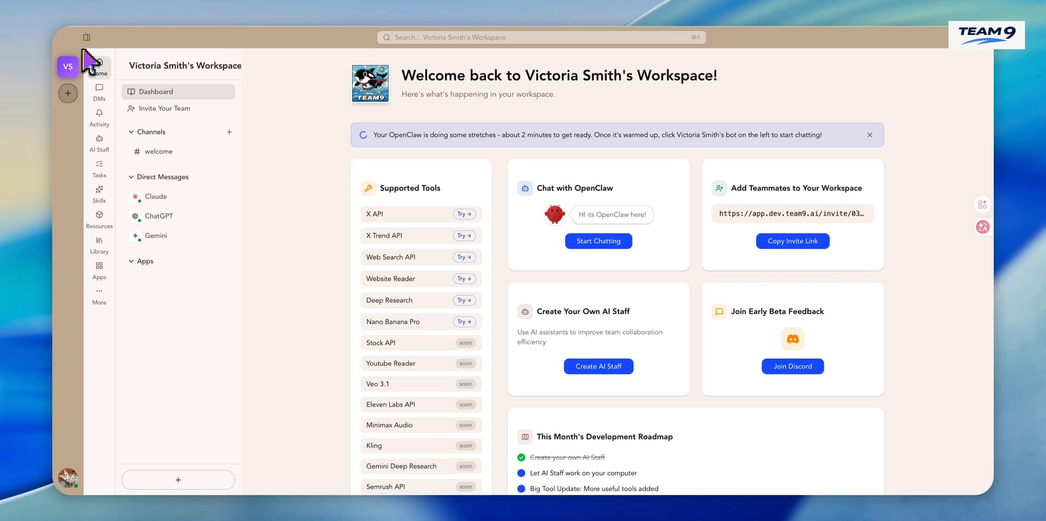Open the Gemini direct message
This screenshot has width=1046, height=521.
[178, 236]
